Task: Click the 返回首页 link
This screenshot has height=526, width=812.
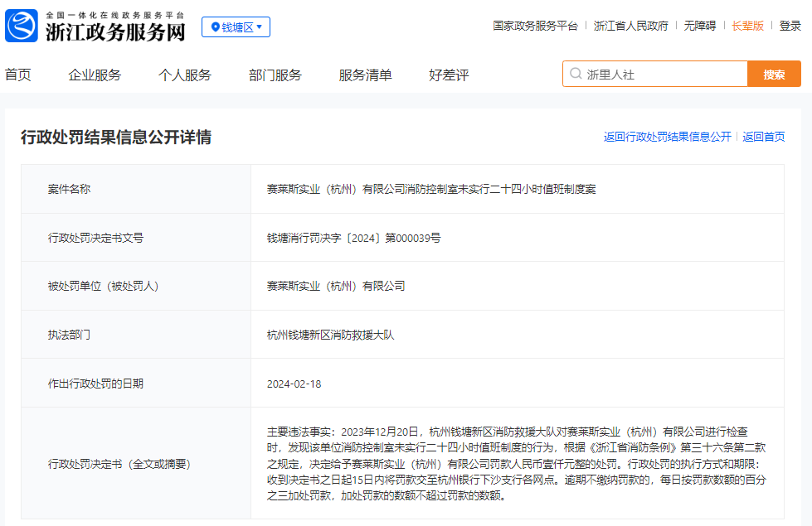Action: [764, 137]
